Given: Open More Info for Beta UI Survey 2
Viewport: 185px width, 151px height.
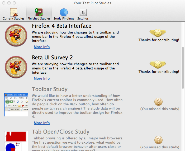Looking at the screenshot, I should coord(42,78).
